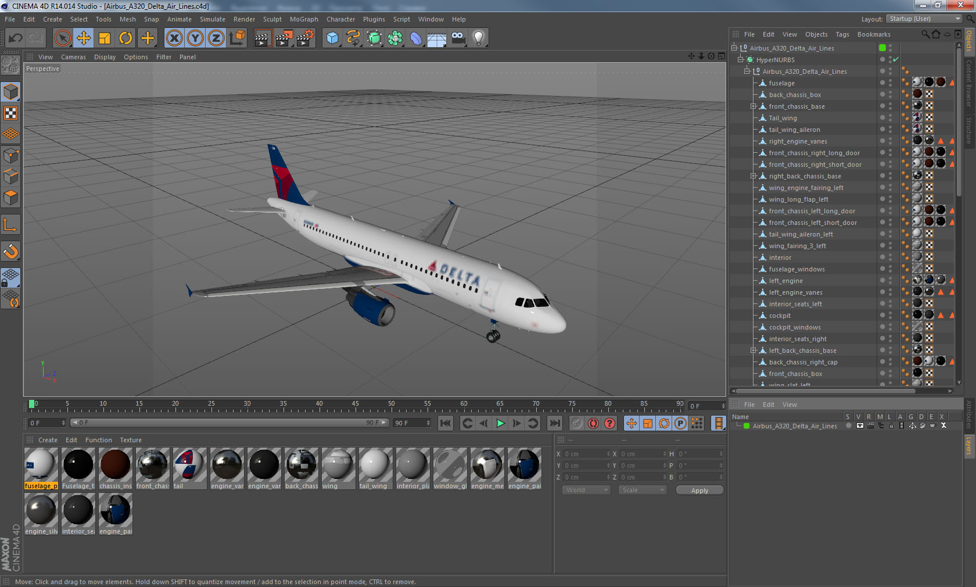The height and width of the screenshot is (587, 976).
Task: Click frame 50 on the timeline ruler
Action: [391, 405]
